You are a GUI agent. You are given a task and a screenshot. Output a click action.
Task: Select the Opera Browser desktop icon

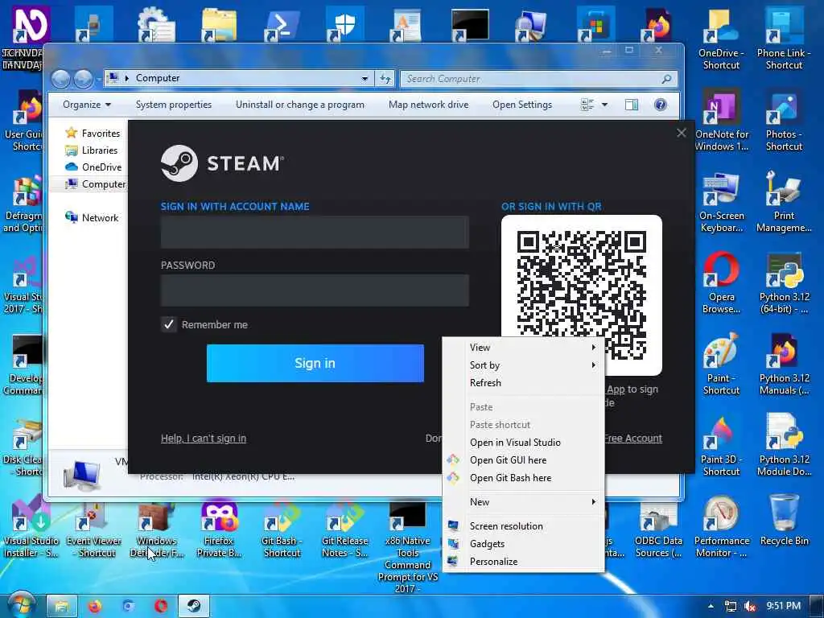722,282
